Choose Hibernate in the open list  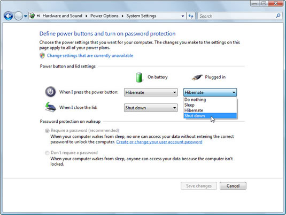(210, 110)
